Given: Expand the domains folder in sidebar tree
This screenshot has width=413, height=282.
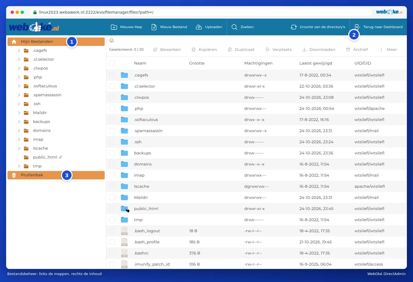Looking at the screenshot, I should tap(19, 130).
